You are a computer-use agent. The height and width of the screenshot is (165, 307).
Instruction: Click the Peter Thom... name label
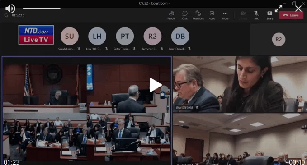pos(122,49)
